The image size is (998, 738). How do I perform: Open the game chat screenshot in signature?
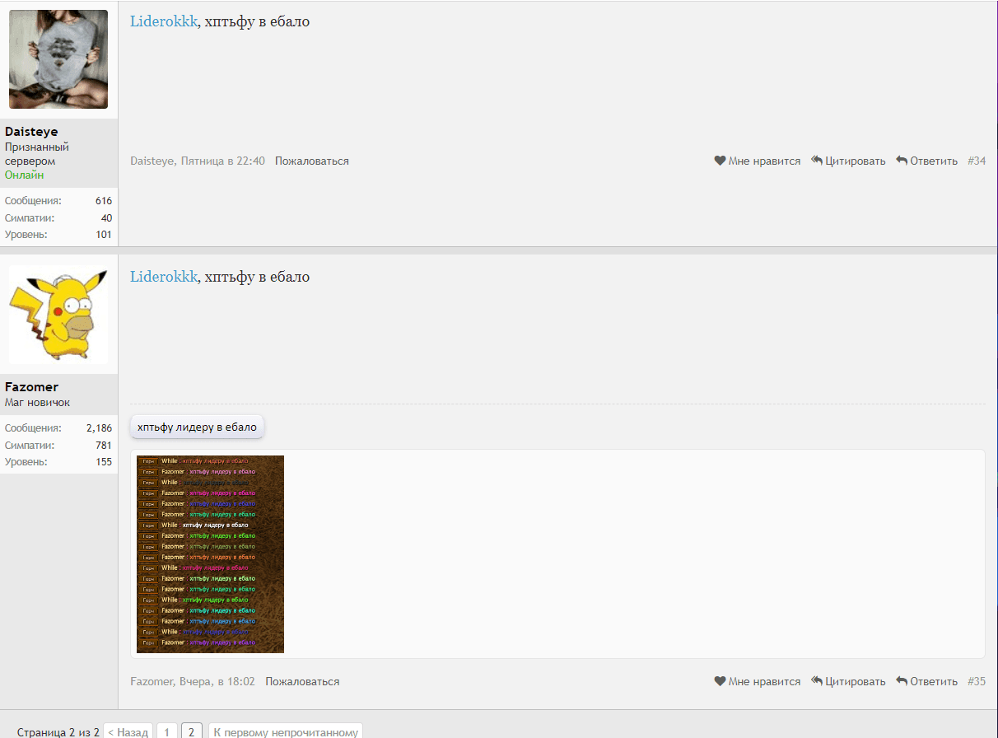click(210, 553)
